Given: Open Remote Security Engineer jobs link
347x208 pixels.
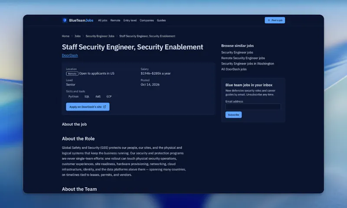Looking at the screenshot, I should pyautogui.click(x=243, y=58).
